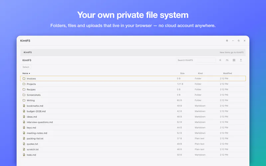Click the packing-list.txt file icon
The width and height of the screenshot is (266, 166).
24,138
